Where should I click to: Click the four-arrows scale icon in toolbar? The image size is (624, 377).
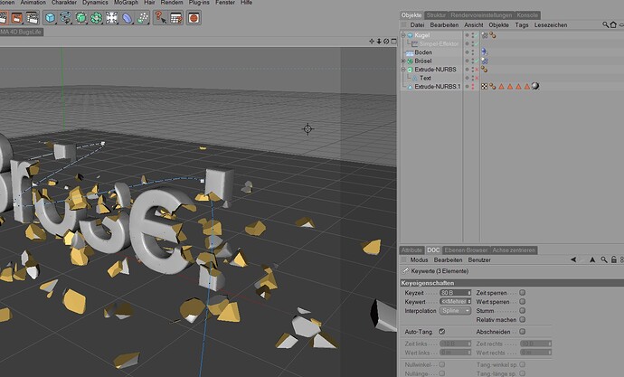coord(112,18)
